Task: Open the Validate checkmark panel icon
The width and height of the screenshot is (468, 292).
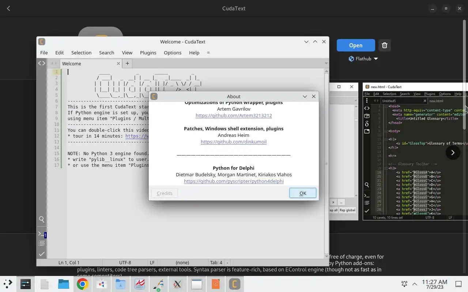Action: (x=42, y=254)
